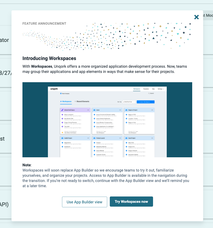Click the Try Workspaces now button

[131, 201]
